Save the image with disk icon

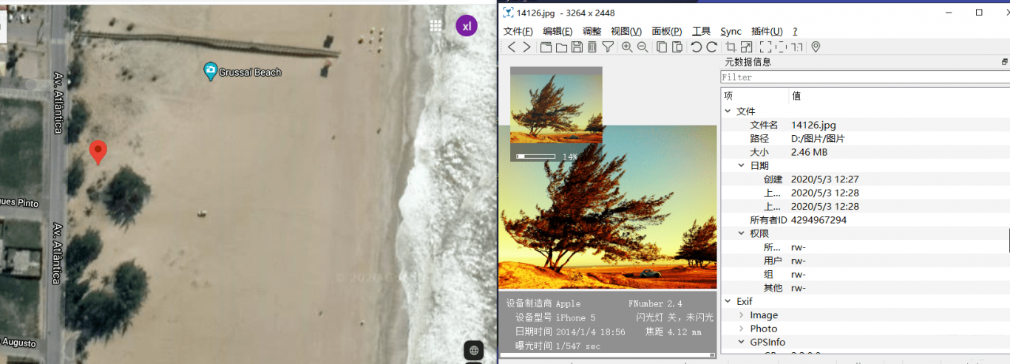click(577, 47)
